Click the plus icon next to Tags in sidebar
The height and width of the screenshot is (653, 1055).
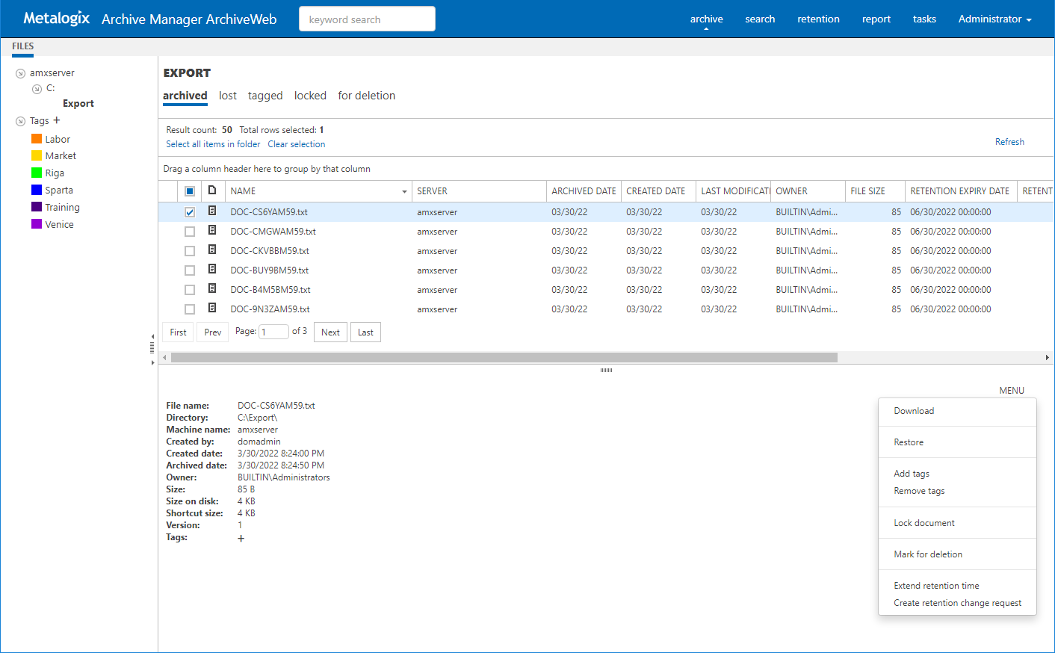[x=57, y=120]
